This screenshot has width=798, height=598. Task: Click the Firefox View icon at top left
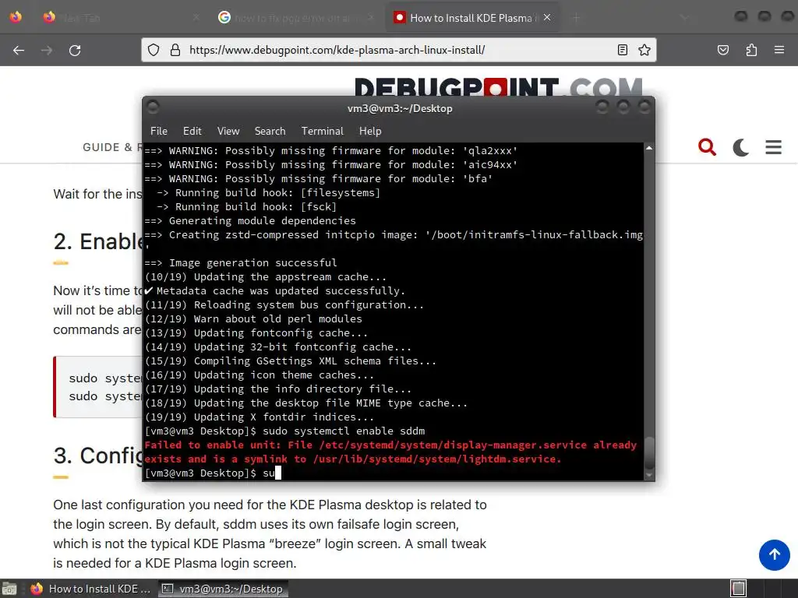coord(16,17)
